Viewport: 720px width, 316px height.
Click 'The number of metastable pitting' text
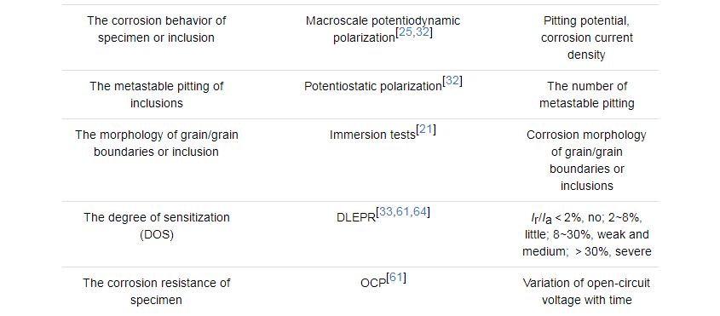(586, 95)
